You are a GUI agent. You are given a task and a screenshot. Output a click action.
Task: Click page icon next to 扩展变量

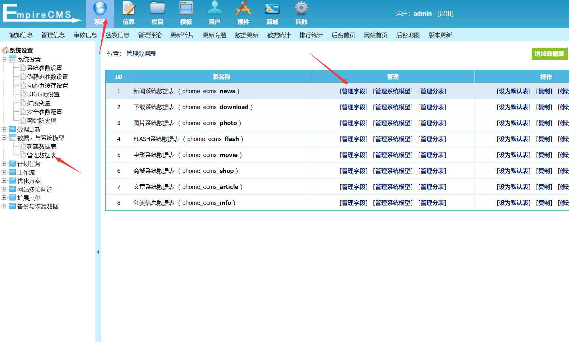[x=22, y=103]
